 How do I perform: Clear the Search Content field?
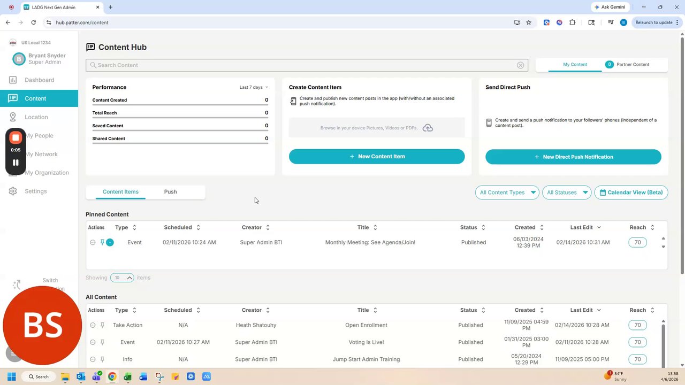point(520,65)
